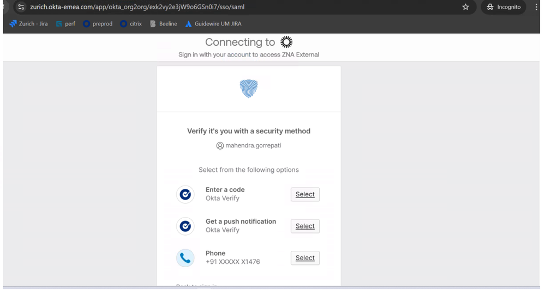Bookmark this page with the star icon
545x290 pixels.
[x=465, y=7]
